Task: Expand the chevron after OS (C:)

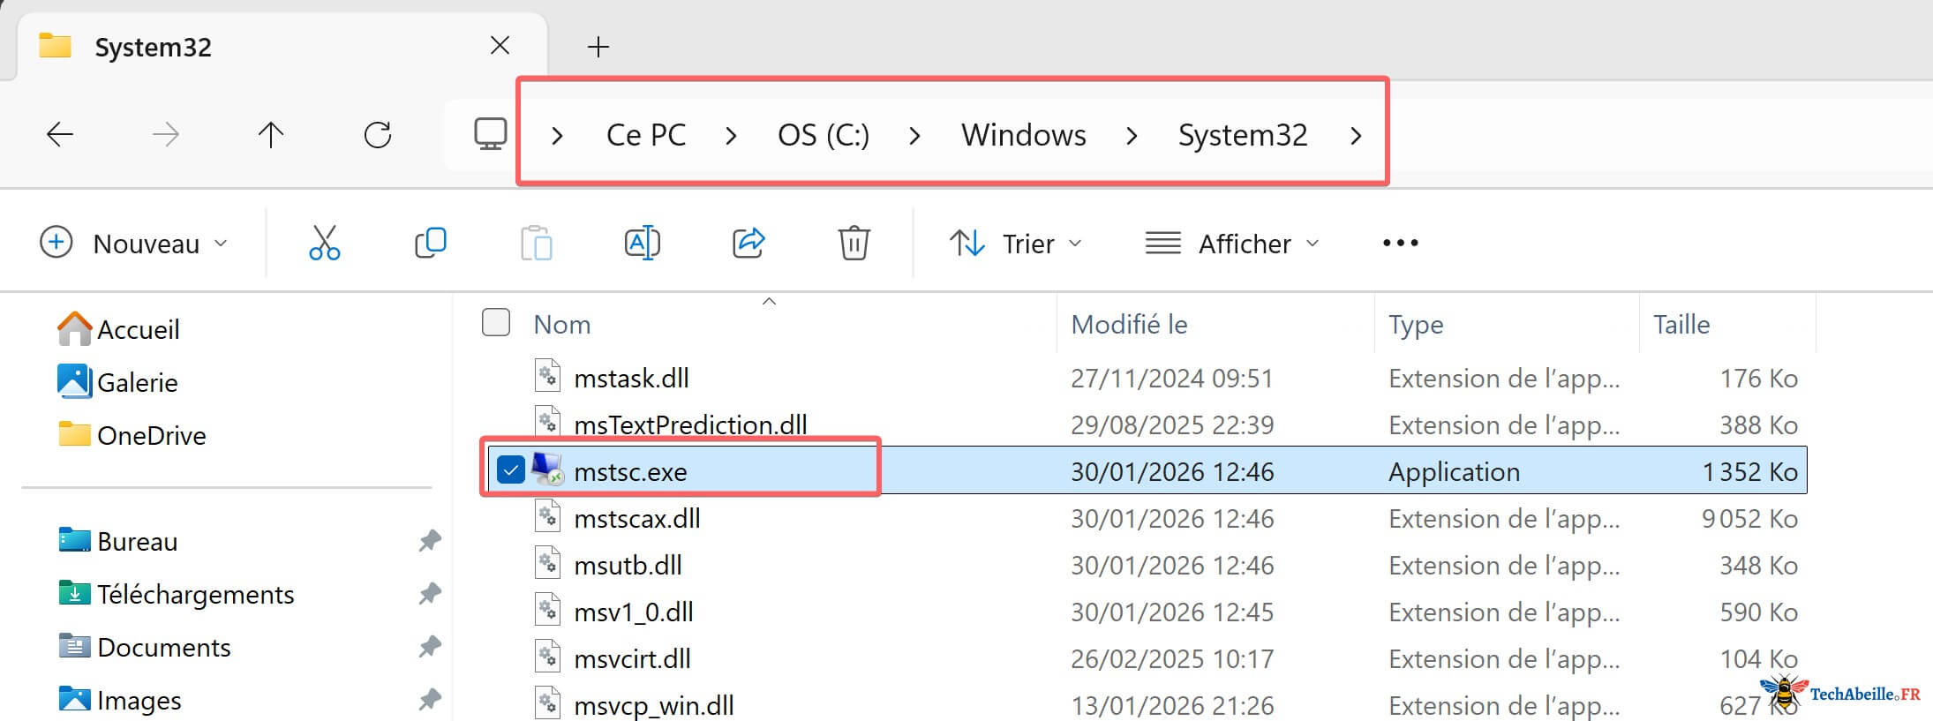Action: point(914,135)
